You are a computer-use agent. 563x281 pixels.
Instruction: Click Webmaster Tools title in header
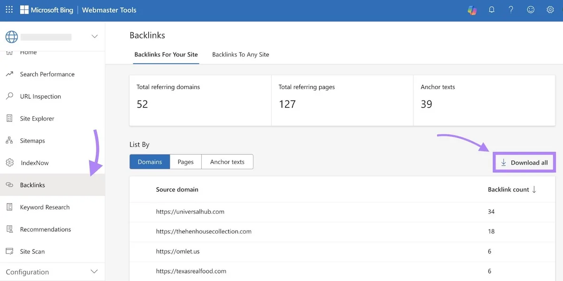pos(109,10)
